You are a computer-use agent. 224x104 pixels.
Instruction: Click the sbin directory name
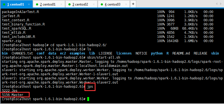click(215, 53)
